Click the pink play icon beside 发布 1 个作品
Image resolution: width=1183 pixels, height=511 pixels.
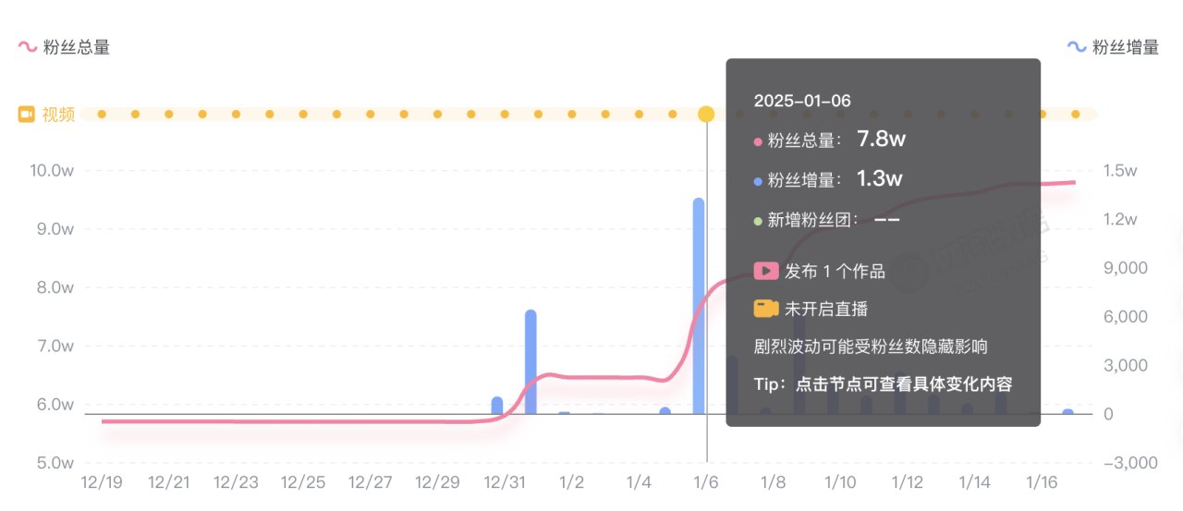(x=766, y=271)
